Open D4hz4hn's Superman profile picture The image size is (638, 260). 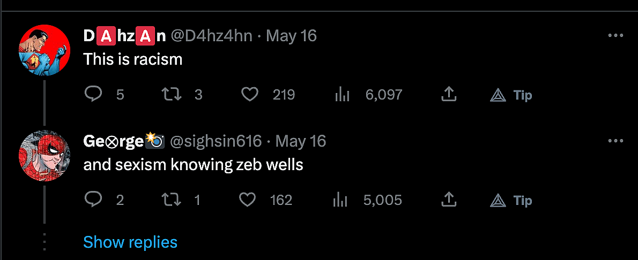coord(44,50)
